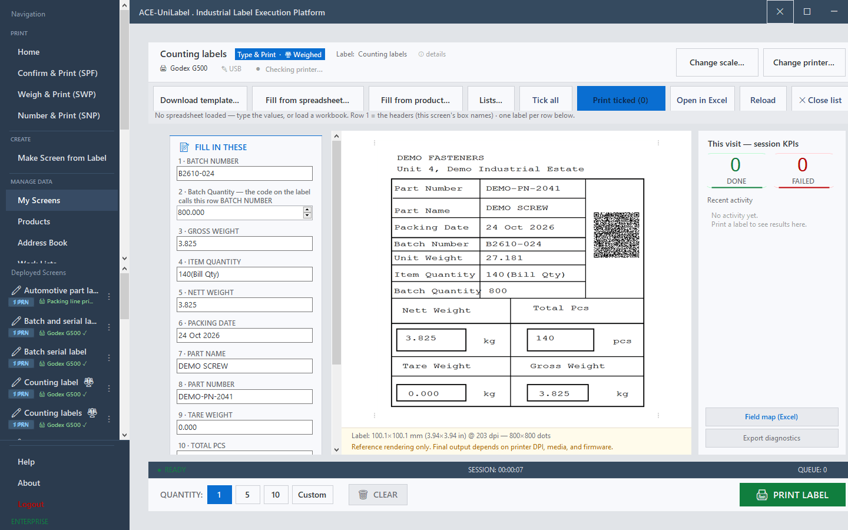Click the pencil icon beside Batch and serial label
The height and width of the screenshot is (530, 848).
pos(16,321)
